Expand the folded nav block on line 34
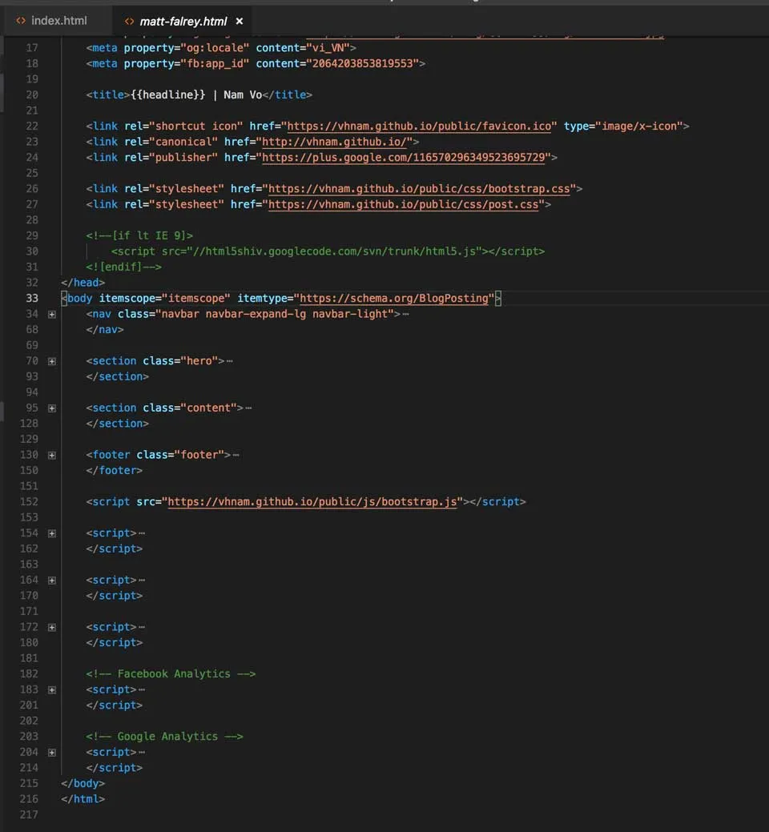This screenshot has height=832, width=769. [x=52, y=314]
